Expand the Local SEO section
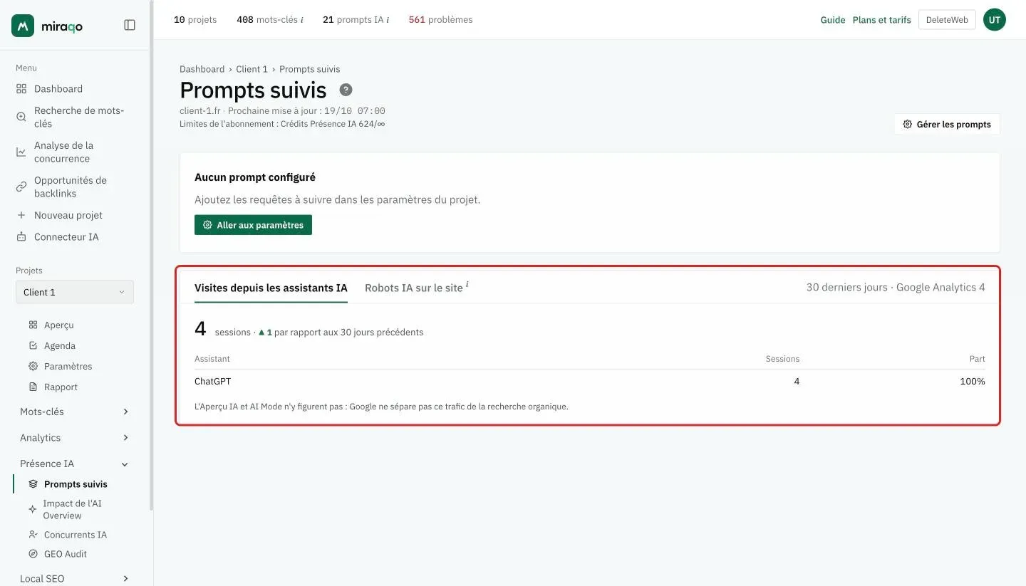 click(75, 578)
